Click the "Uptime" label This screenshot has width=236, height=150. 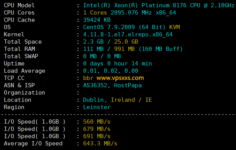tap(14, 64)
